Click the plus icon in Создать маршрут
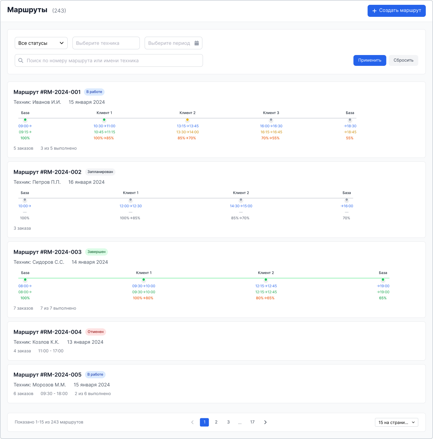The width and height of the screenshot is (433, 439). click(x=374, y=11)
